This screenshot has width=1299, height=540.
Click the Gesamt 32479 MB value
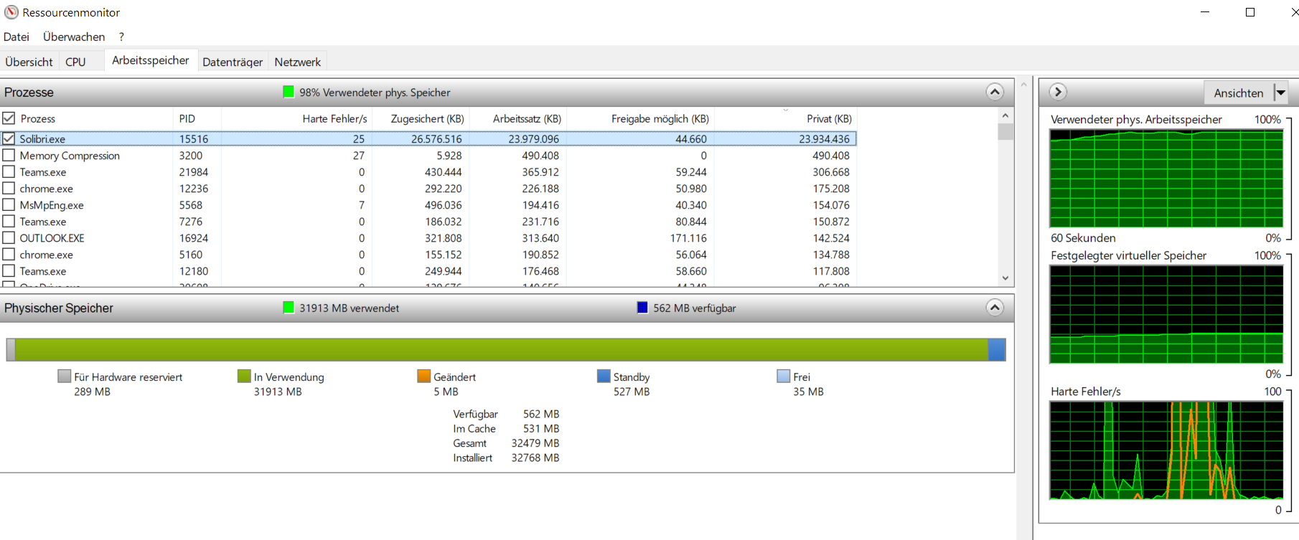tap(535, 443)
